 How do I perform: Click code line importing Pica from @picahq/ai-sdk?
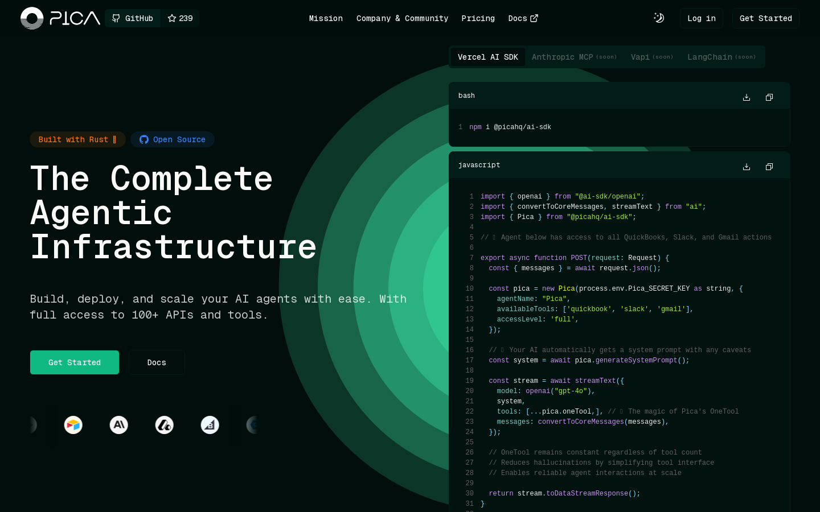pos(558,217)
